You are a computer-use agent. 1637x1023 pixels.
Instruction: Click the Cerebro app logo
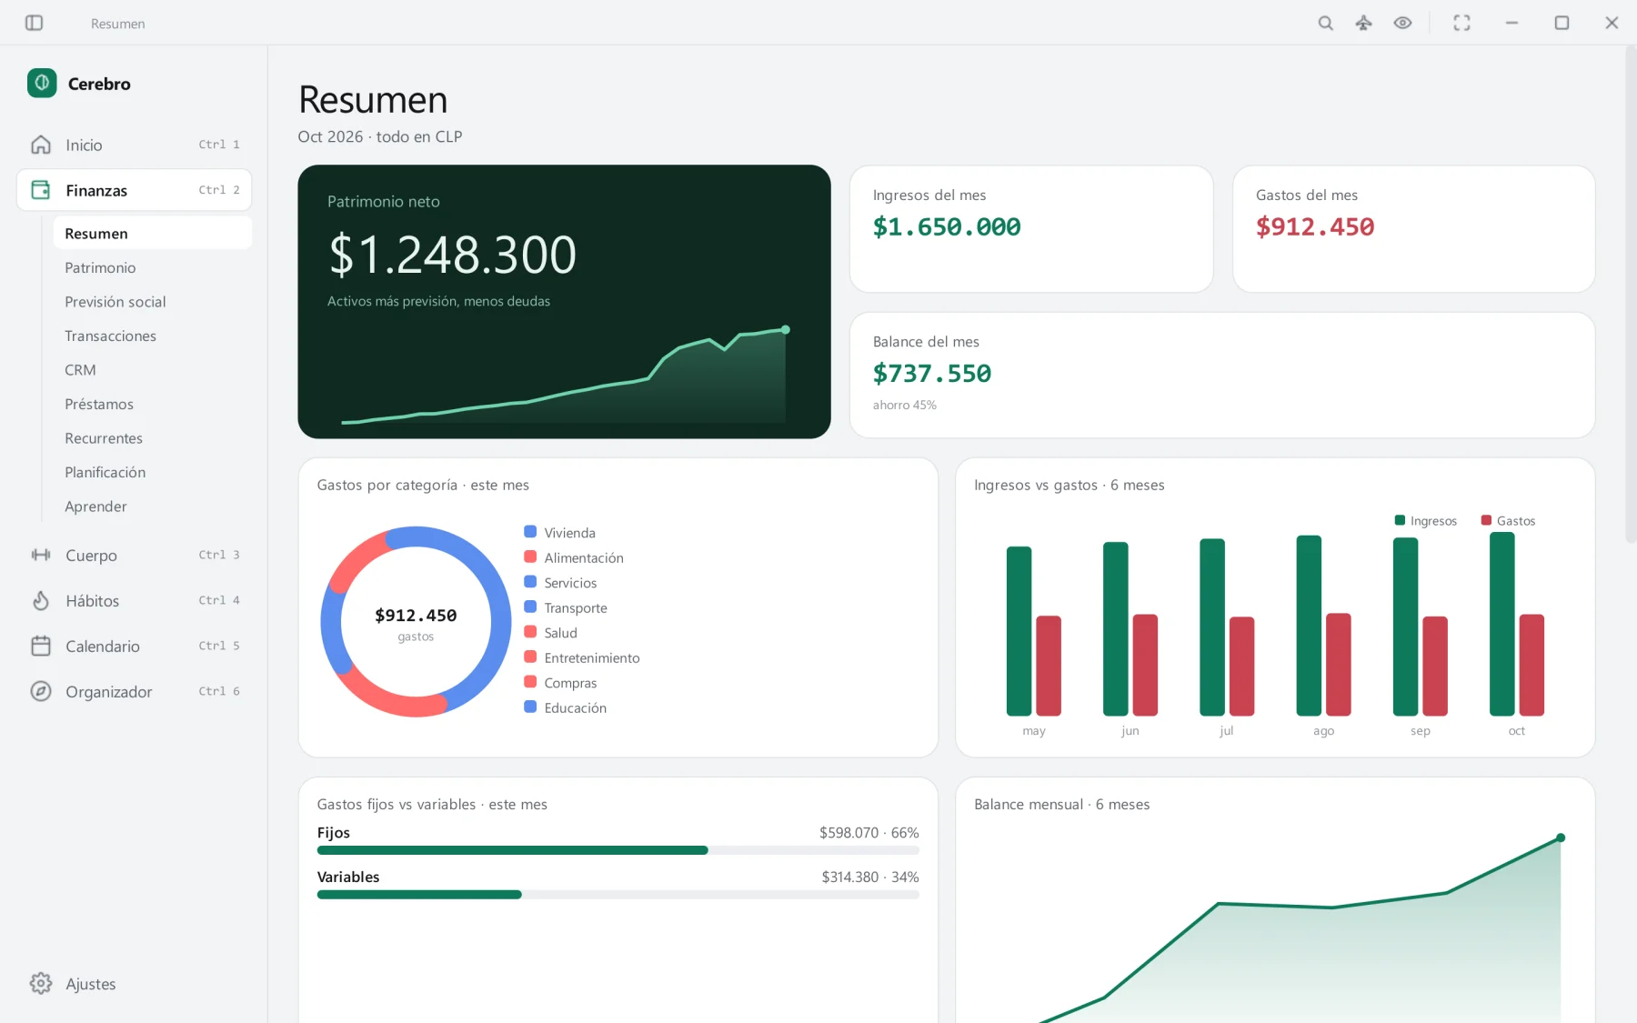(42, 83)
